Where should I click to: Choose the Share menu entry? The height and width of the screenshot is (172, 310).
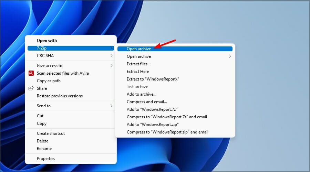[x=71, y=88]
